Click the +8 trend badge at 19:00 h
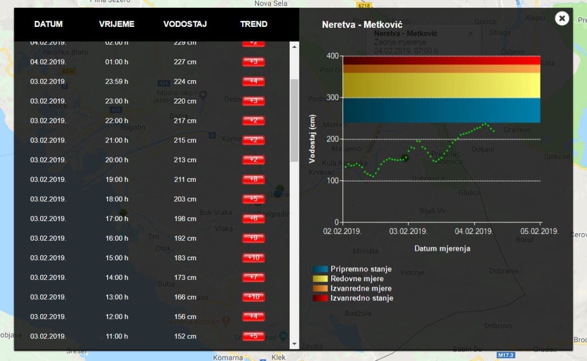 point(253,180)
